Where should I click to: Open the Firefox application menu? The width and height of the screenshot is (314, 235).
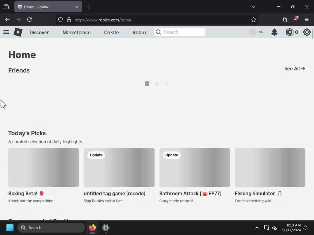point(307,20)
